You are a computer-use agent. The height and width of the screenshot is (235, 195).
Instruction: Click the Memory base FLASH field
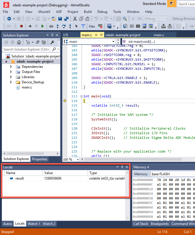173,174
